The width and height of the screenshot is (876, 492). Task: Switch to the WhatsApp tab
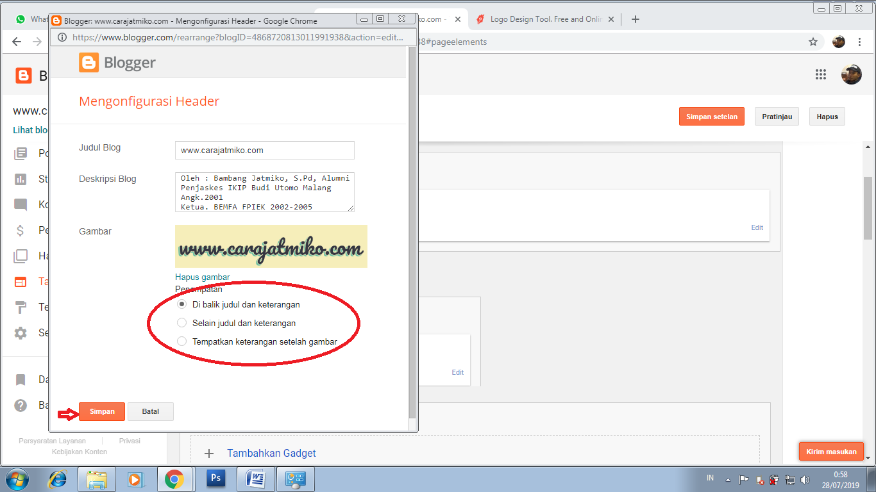click(x=31, y=19)
